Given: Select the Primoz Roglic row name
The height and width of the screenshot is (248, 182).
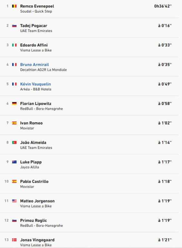Looking at the screenshot, I should pyautogui.click(x=34, y=221).
